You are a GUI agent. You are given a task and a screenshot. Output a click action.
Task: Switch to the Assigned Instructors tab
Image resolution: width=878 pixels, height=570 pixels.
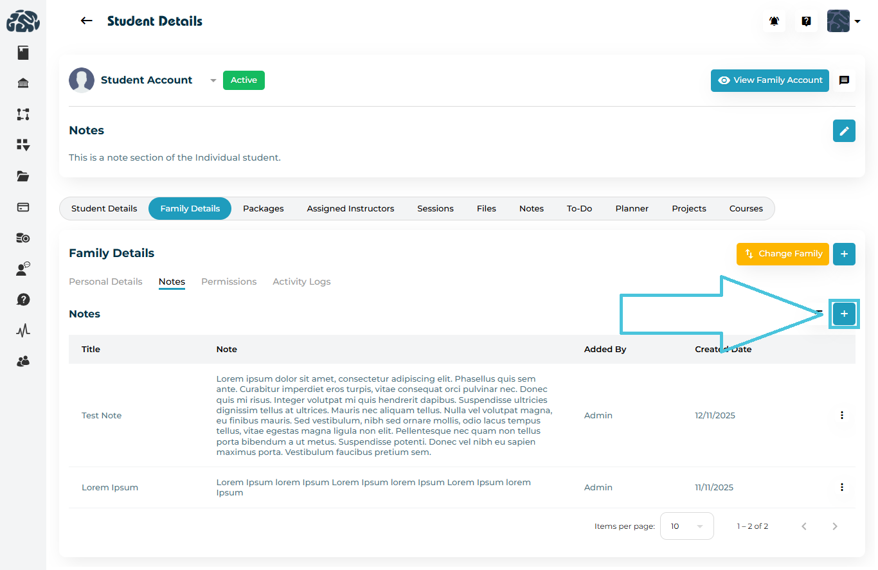(350, 208)
